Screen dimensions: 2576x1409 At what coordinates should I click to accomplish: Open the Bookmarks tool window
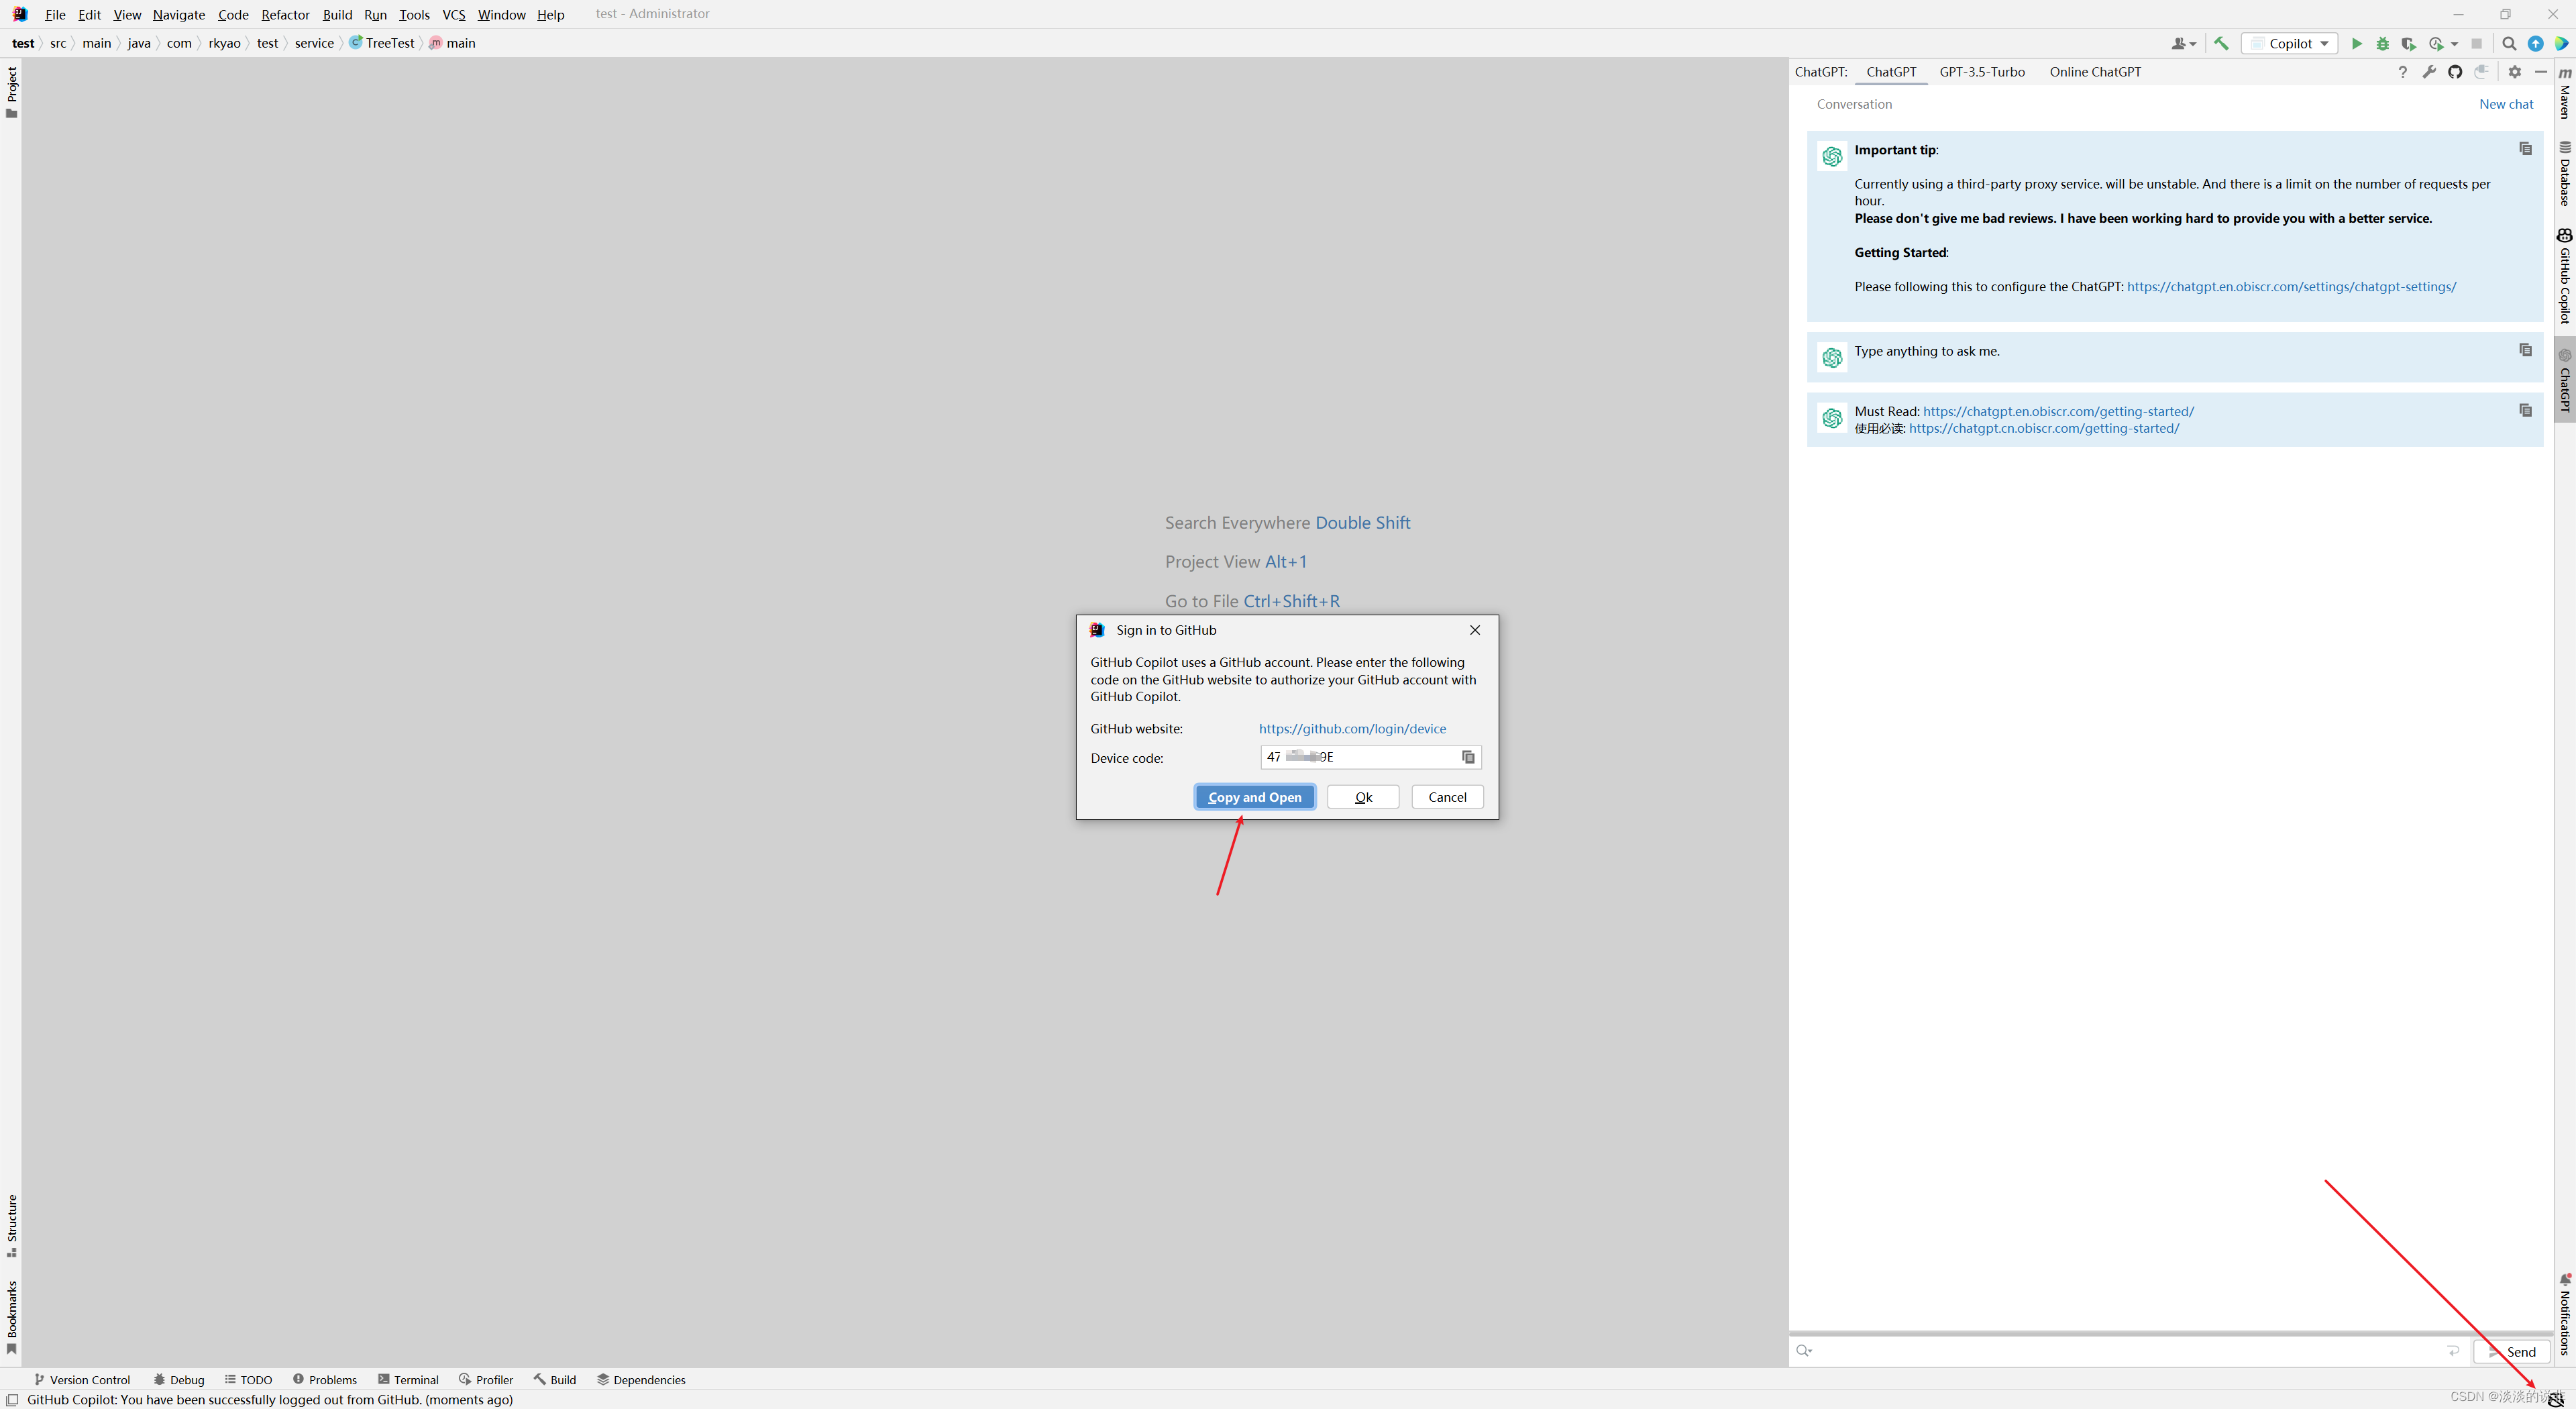[12, 1317]
